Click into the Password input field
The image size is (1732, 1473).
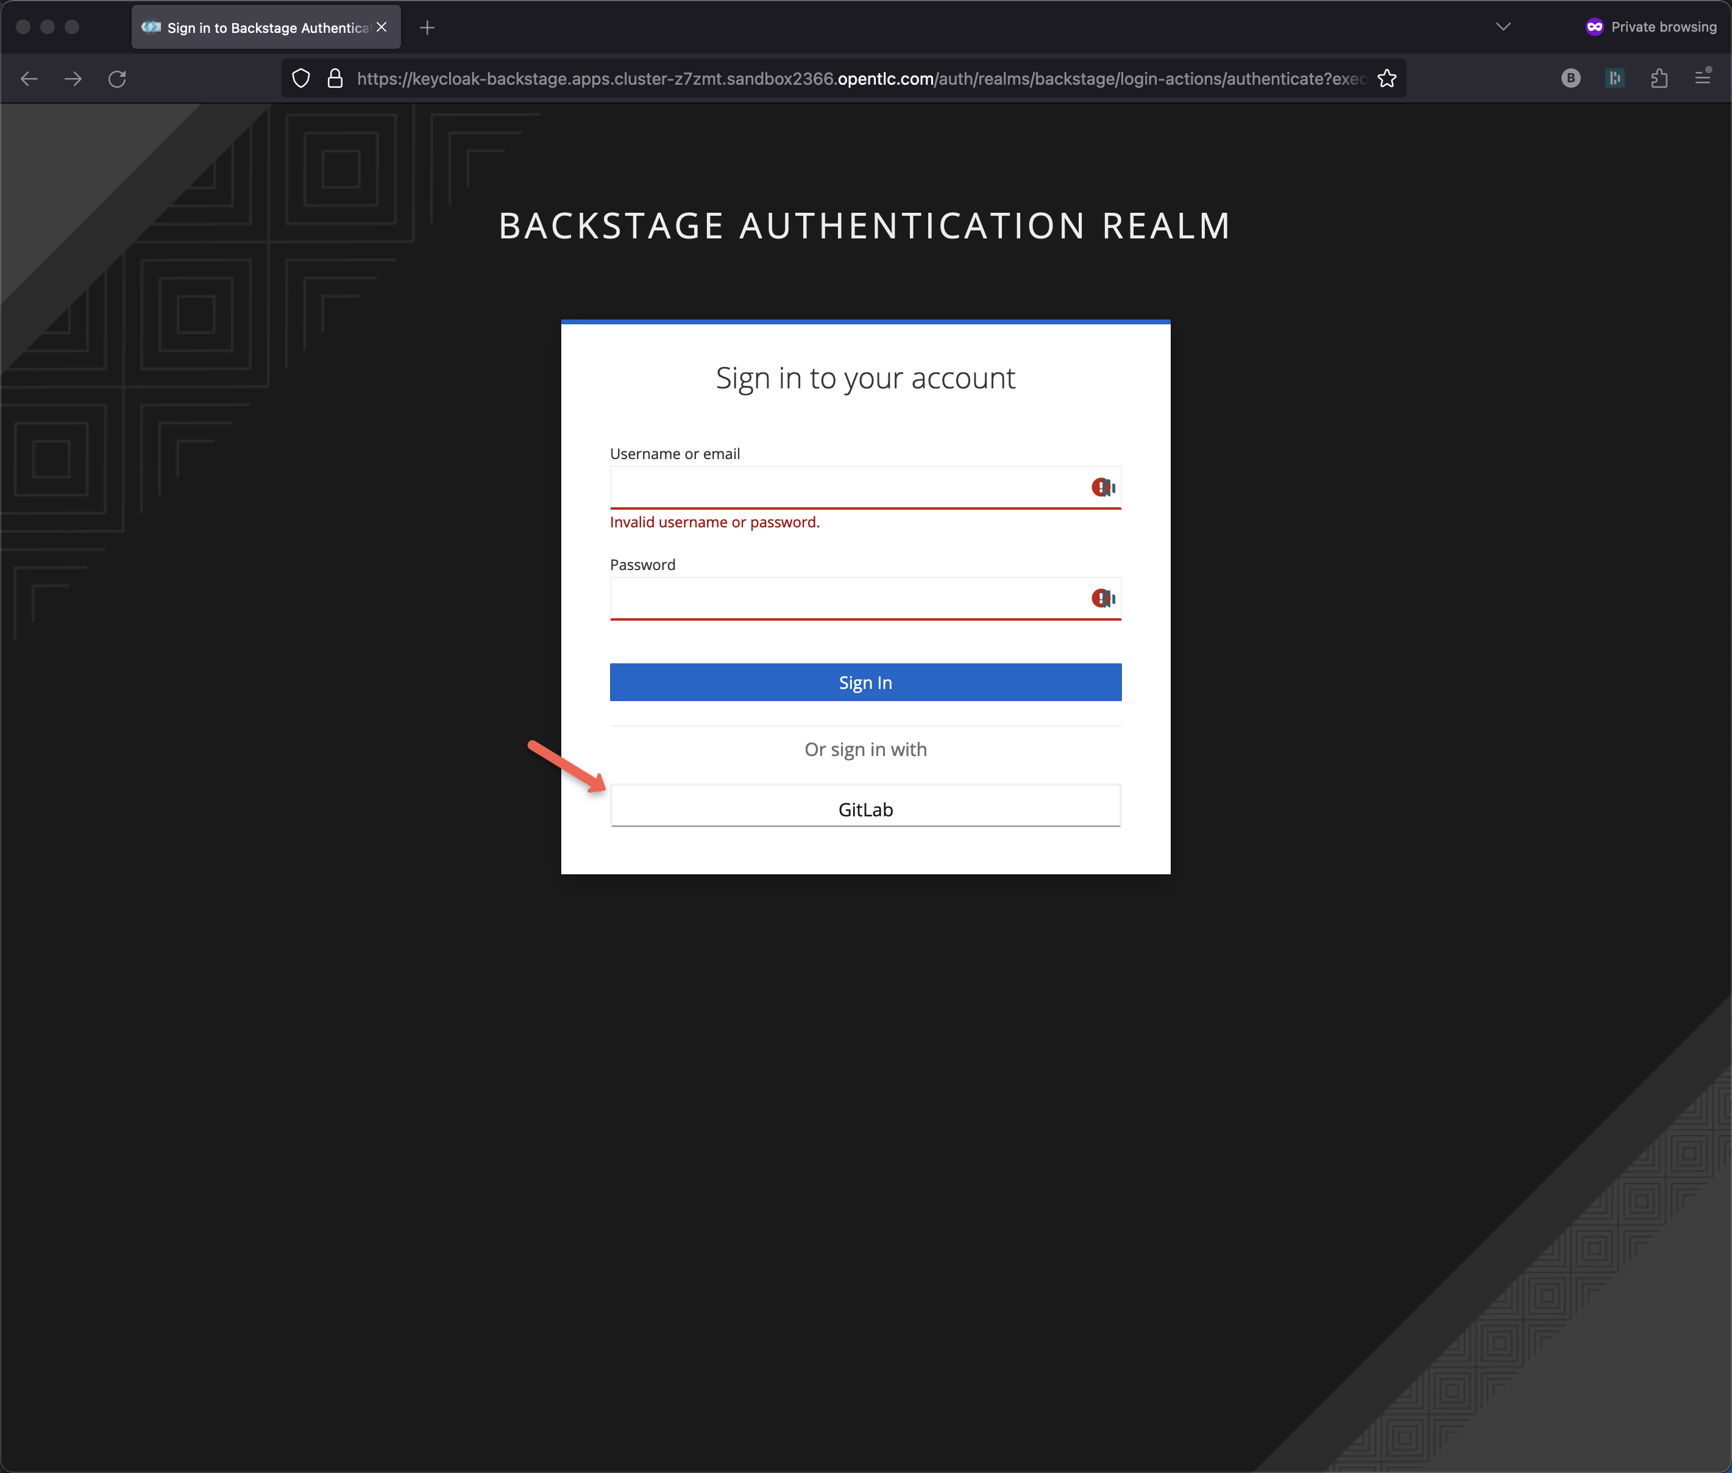click(843, 598)
